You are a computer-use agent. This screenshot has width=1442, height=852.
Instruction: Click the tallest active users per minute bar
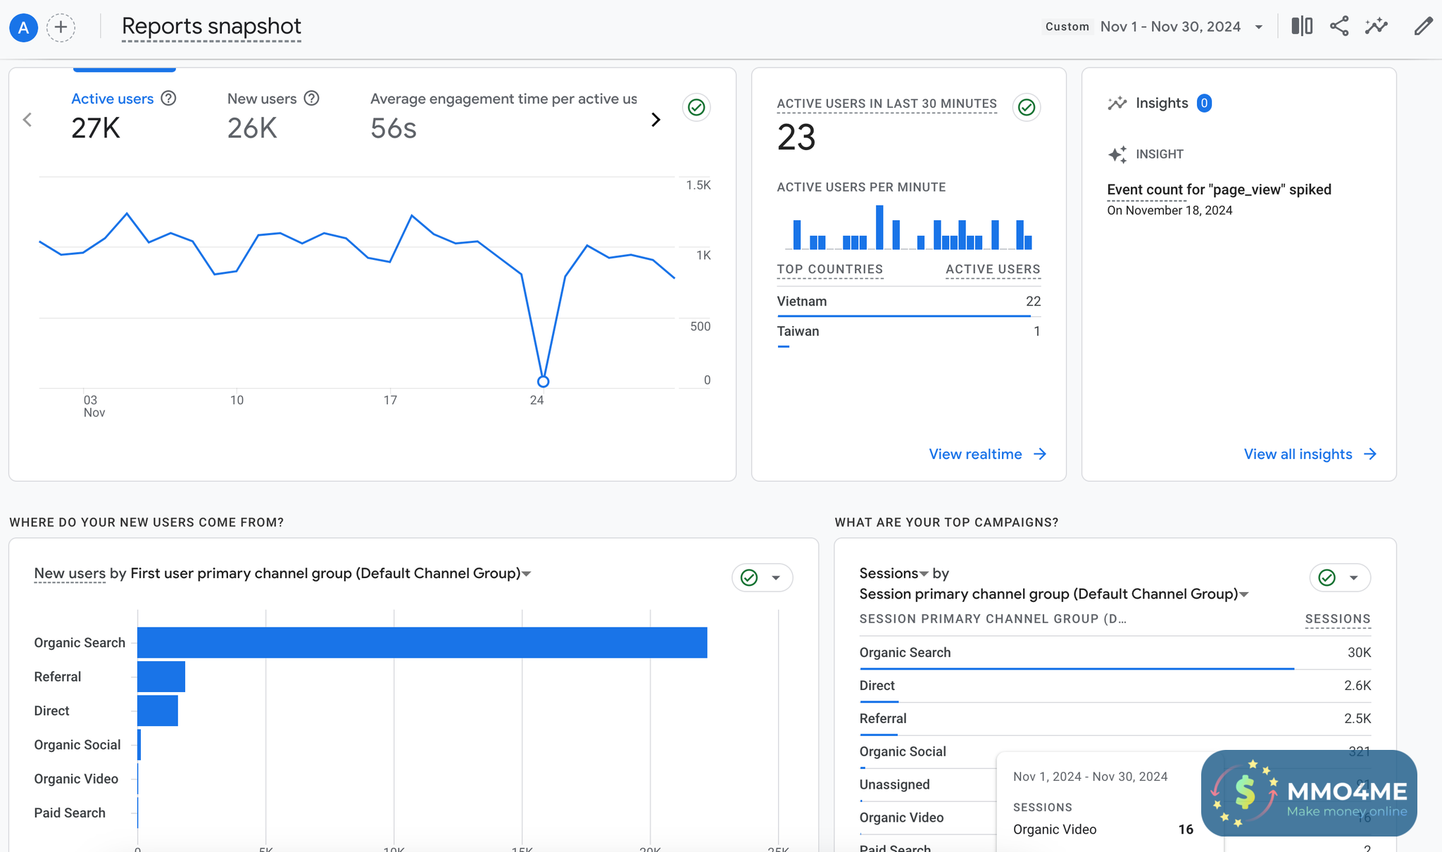tap(879, 227)
